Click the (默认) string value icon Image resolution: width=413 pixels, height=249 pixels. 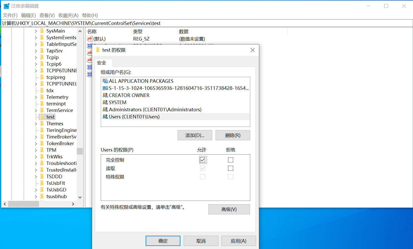[x=90, y=39]
